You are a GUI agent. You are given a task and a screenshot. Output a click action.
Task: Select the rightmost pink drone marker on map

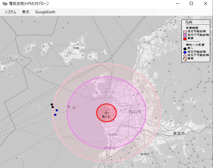(74, 107)
